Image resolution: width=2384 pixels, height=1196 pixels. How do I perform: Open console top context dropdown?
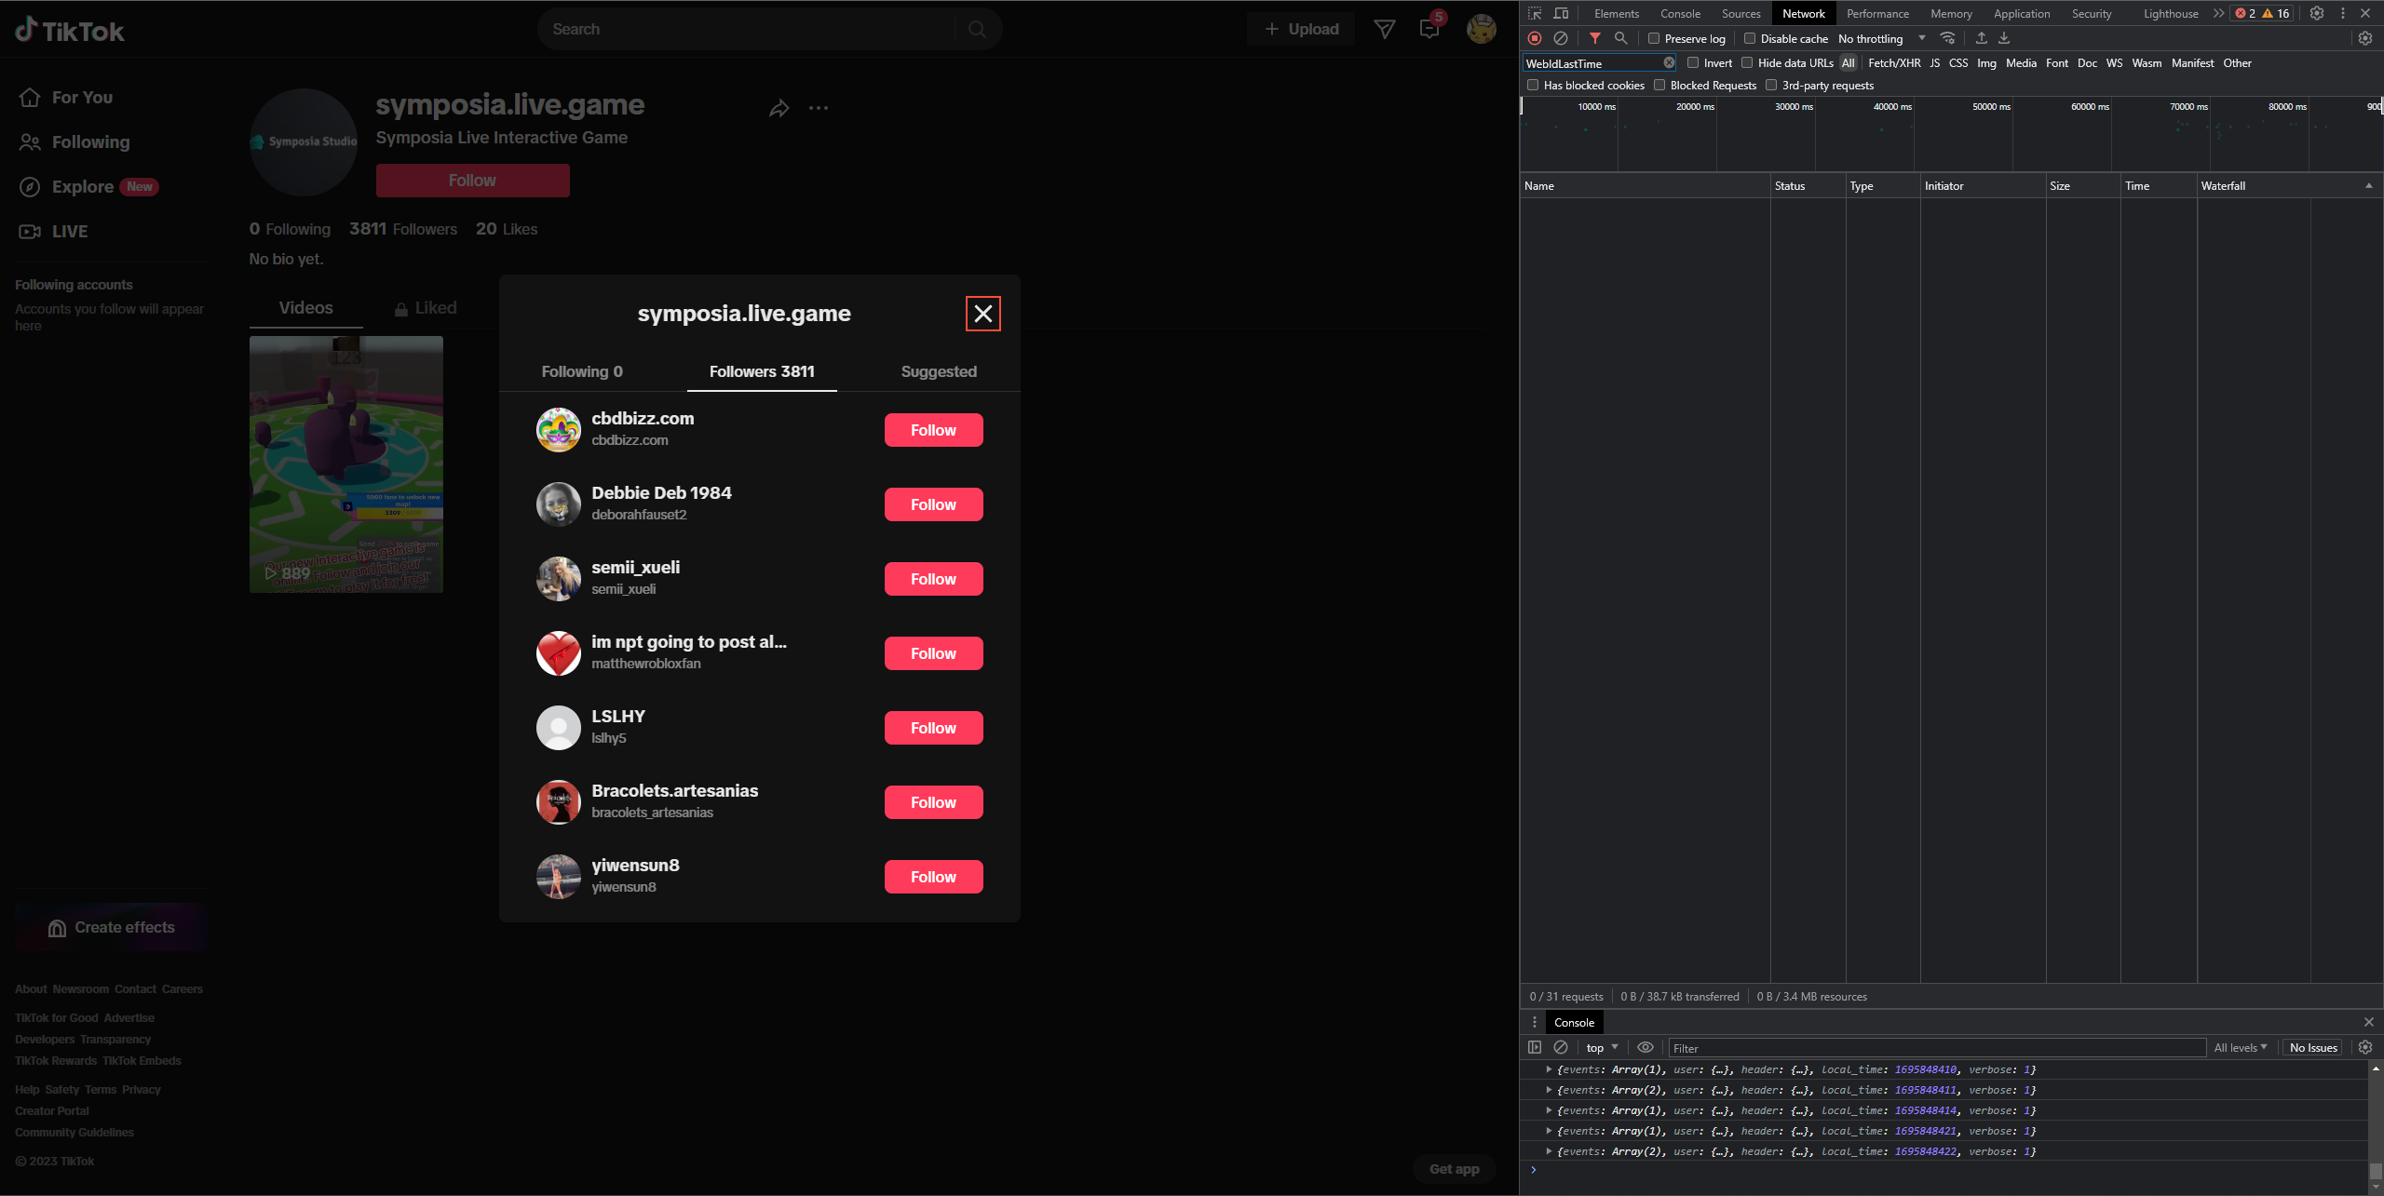tap(1602, 1047)
